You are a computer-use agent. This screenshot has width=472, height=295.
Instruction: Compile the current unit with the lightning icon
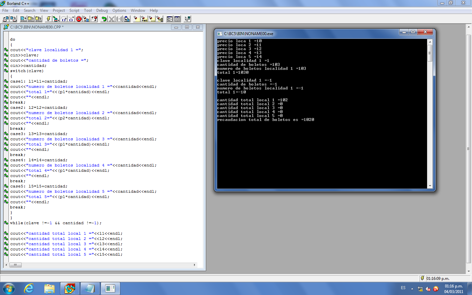tap(49, 19)
